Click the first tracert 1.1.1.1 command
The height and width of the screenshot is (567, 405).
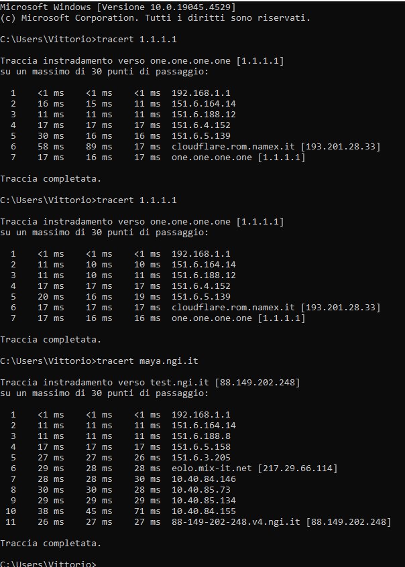pos(137,39)
